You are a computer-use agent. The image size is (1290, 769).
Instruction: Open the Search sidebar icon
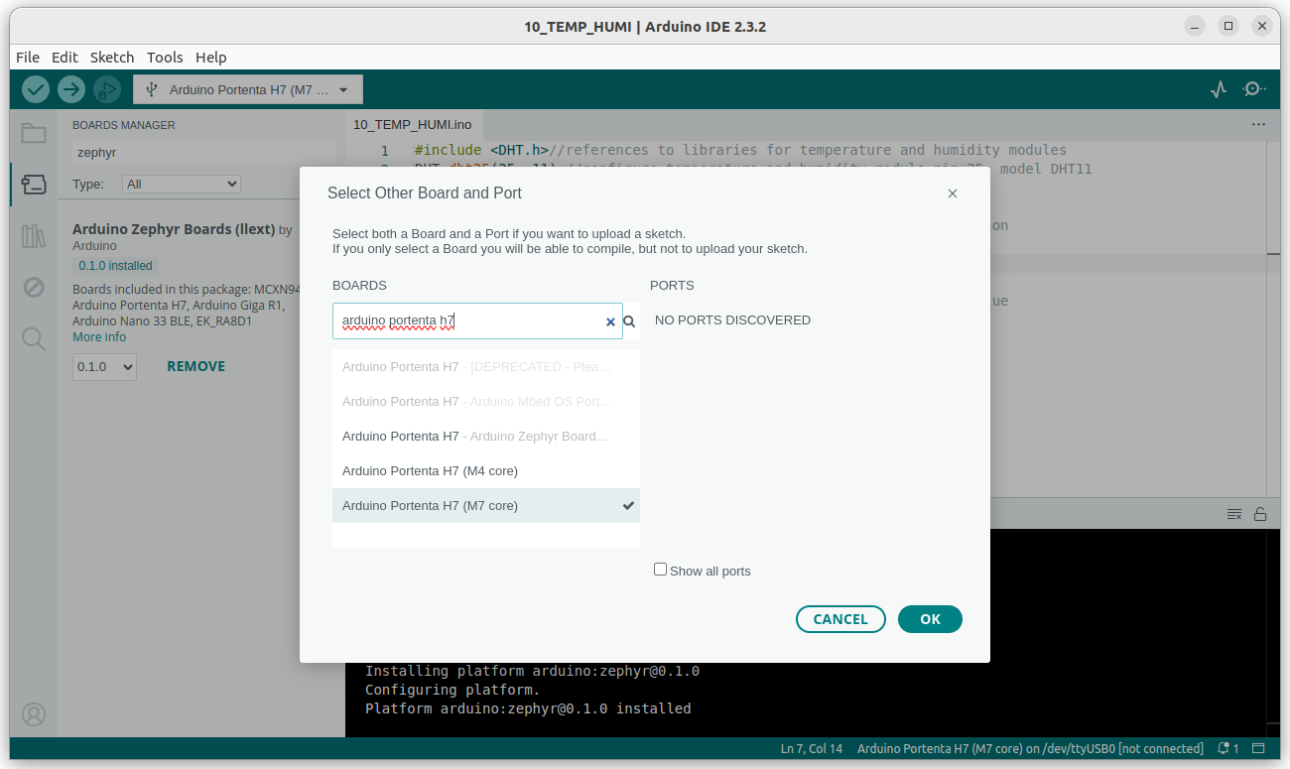[x=34, y=339]
